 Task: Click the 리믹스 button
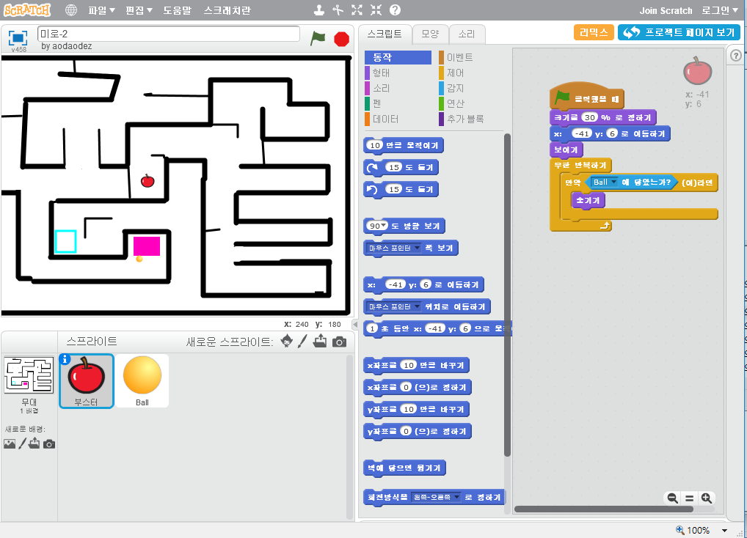pos(594,32)
